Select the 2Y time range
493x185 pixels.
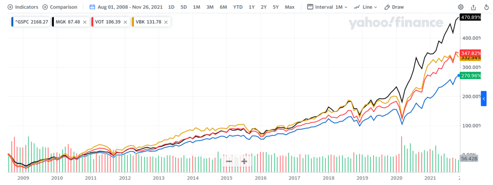[x=263, y=7]
